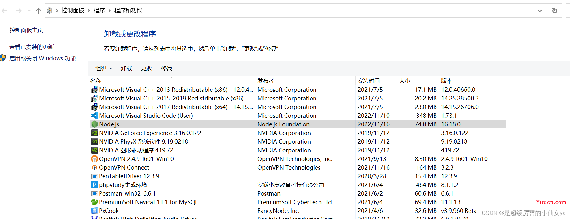
Task: Expand the chevron after 程序 breadcrumb
Action: point(109,11)
